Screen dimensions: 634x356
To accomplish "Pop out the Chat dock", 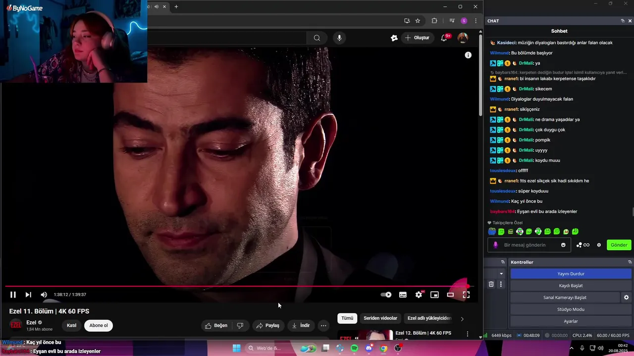I will (623, 21).
